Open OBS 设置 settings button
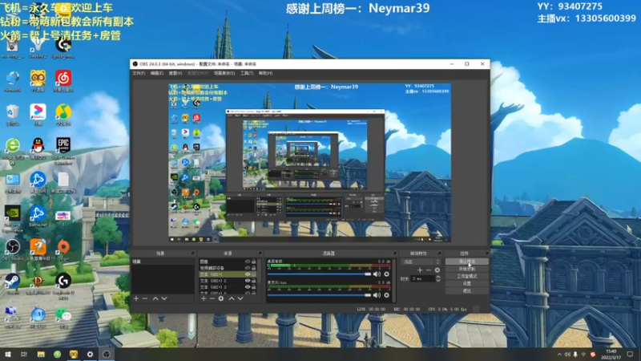 [466, 283]
